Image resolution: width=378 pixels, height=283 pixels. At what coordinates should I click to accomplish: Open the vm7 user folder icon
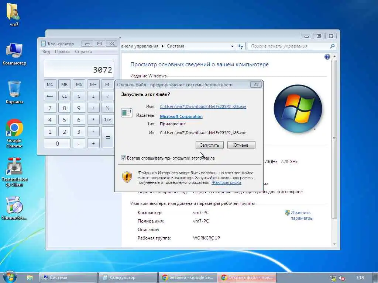tap(14, 14)
